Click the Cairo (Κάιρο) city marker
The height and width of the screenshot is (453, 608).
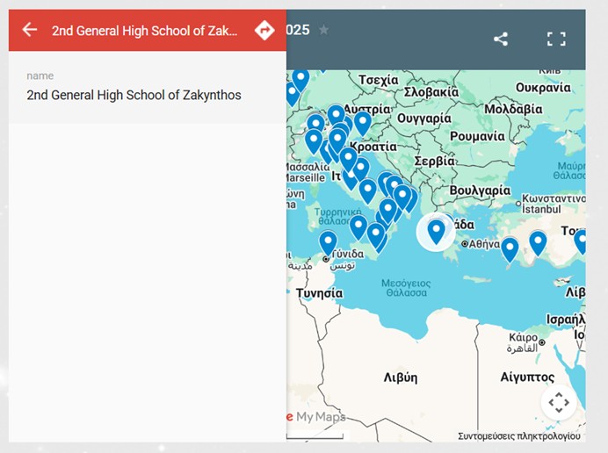[543, 342]
